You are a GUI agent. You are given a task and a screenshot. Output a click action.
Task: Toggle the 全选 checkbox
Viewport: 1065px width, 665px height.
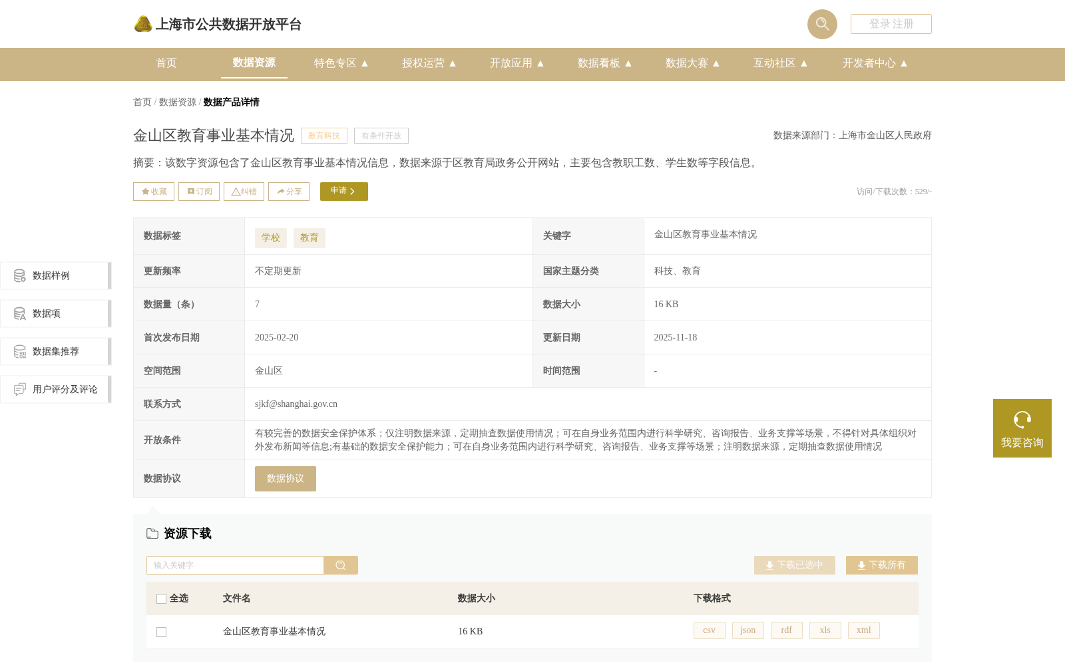tap(161, 598)
